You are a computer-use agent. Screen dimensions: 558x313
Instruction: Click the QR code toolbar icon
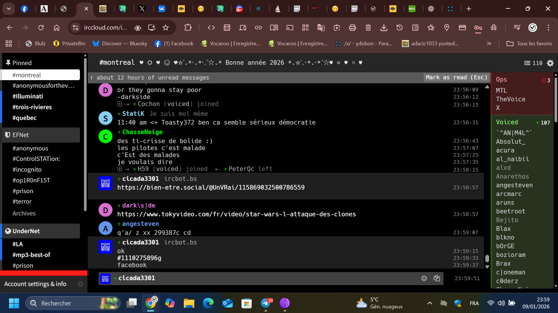[305, 28]
